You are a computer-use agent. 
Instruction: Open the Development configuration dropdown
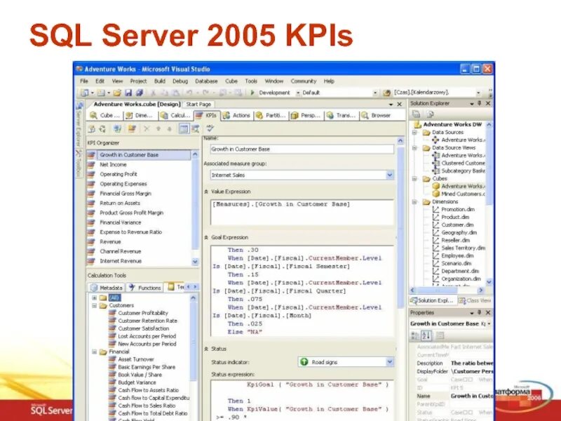[297, 93]
